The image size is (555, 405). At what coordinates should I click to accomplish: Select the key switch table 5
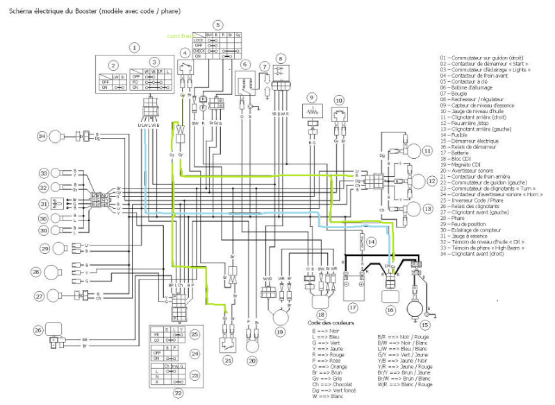pos(217,46)
